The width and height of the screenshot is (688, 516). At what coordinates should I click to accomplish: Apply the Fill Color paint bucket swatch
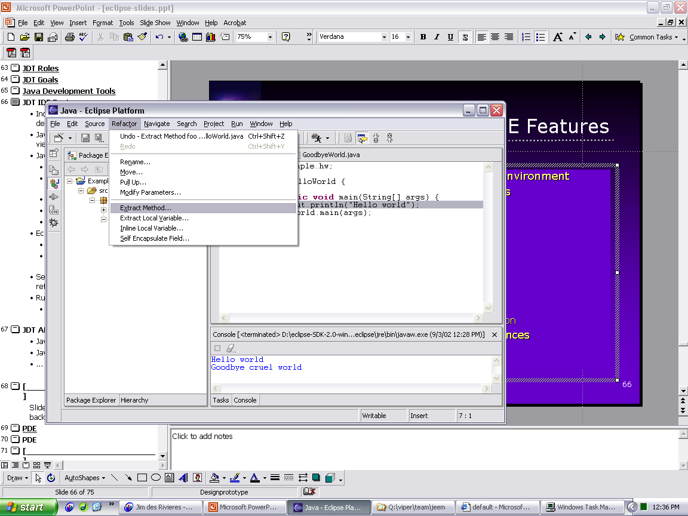[x=214, y=478]
